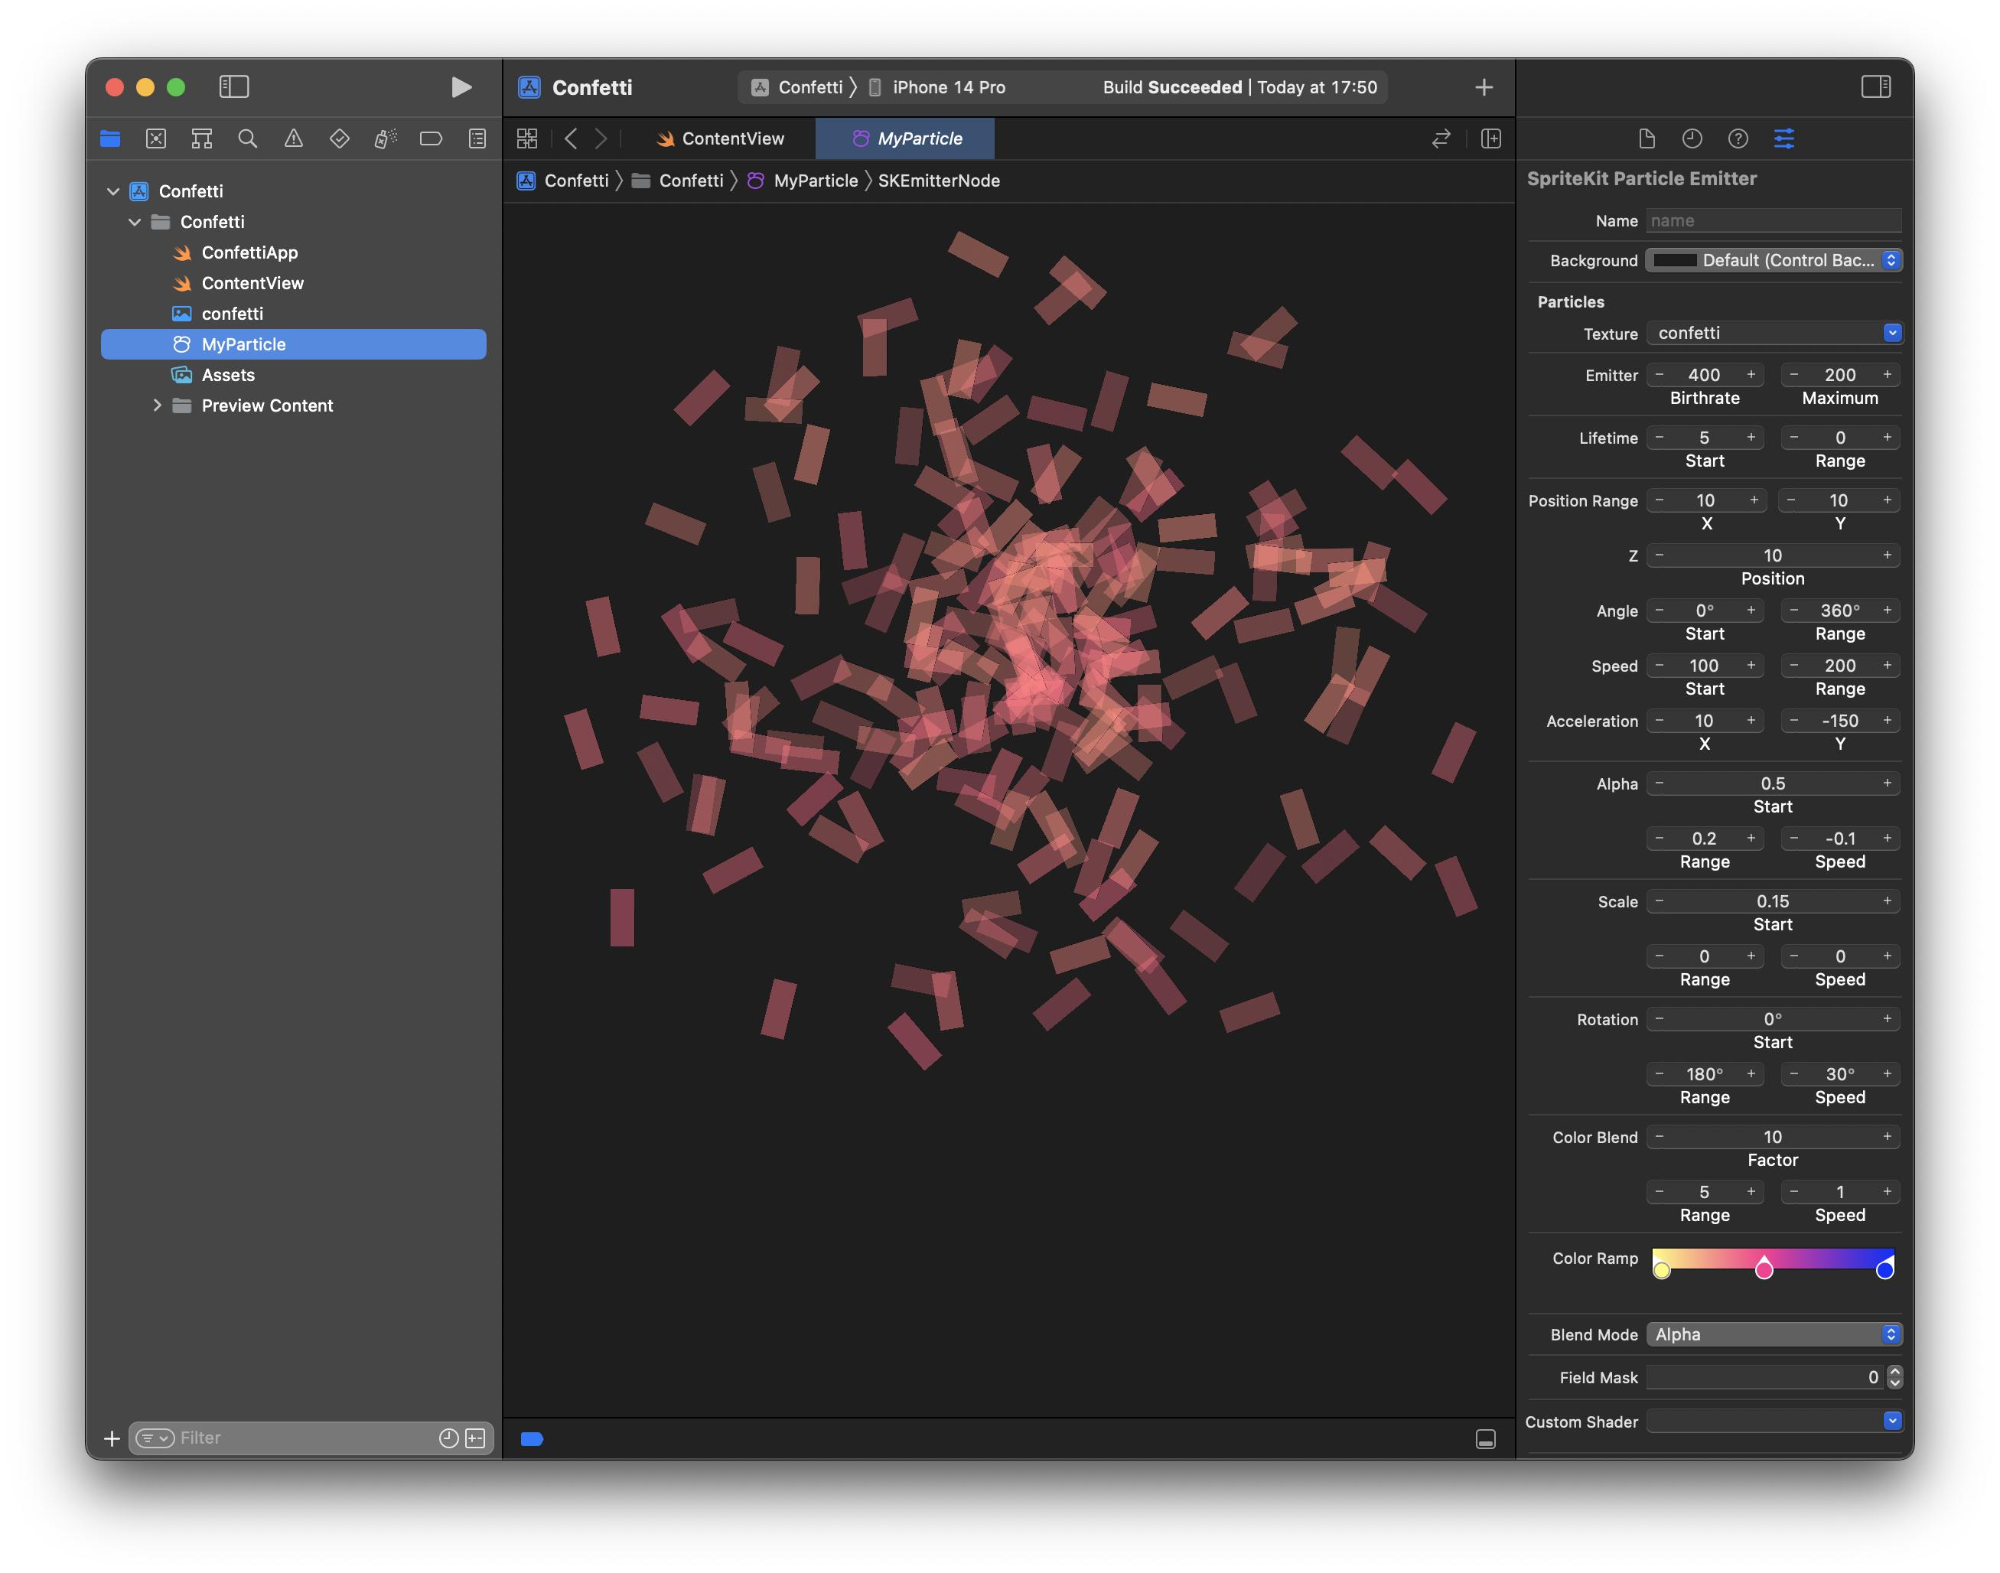Toggle the Background color swatch
2000x1573 pixels.
(1676, 258)
